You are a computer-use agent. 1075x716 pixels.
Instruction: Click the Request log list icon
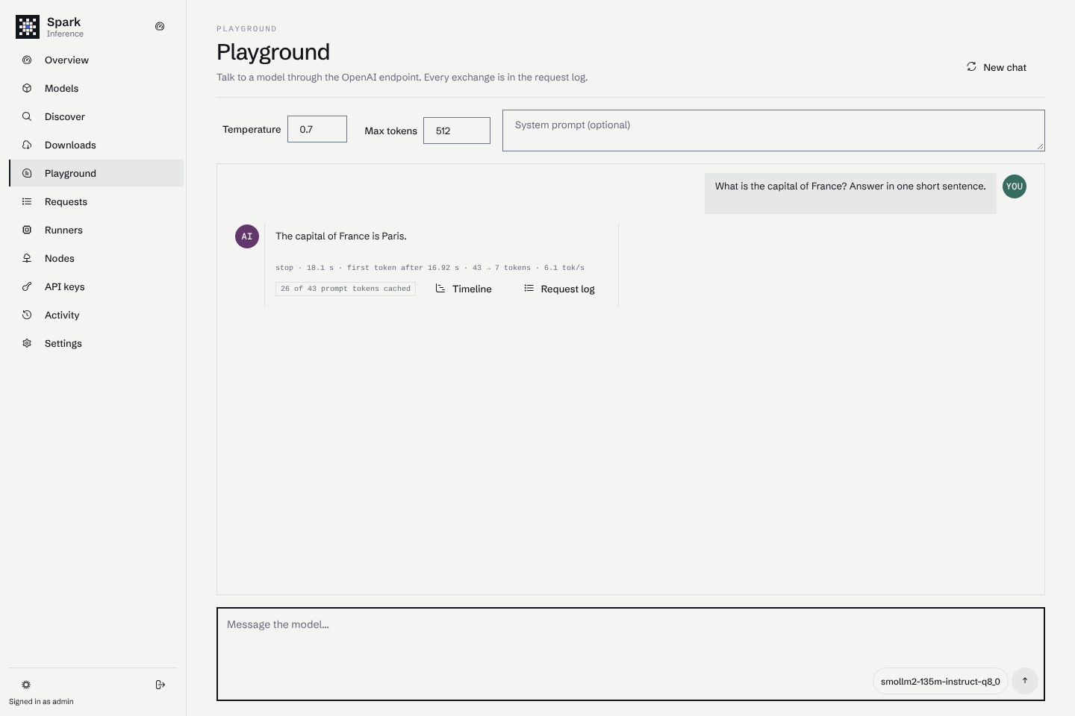[x=529, y=288]
